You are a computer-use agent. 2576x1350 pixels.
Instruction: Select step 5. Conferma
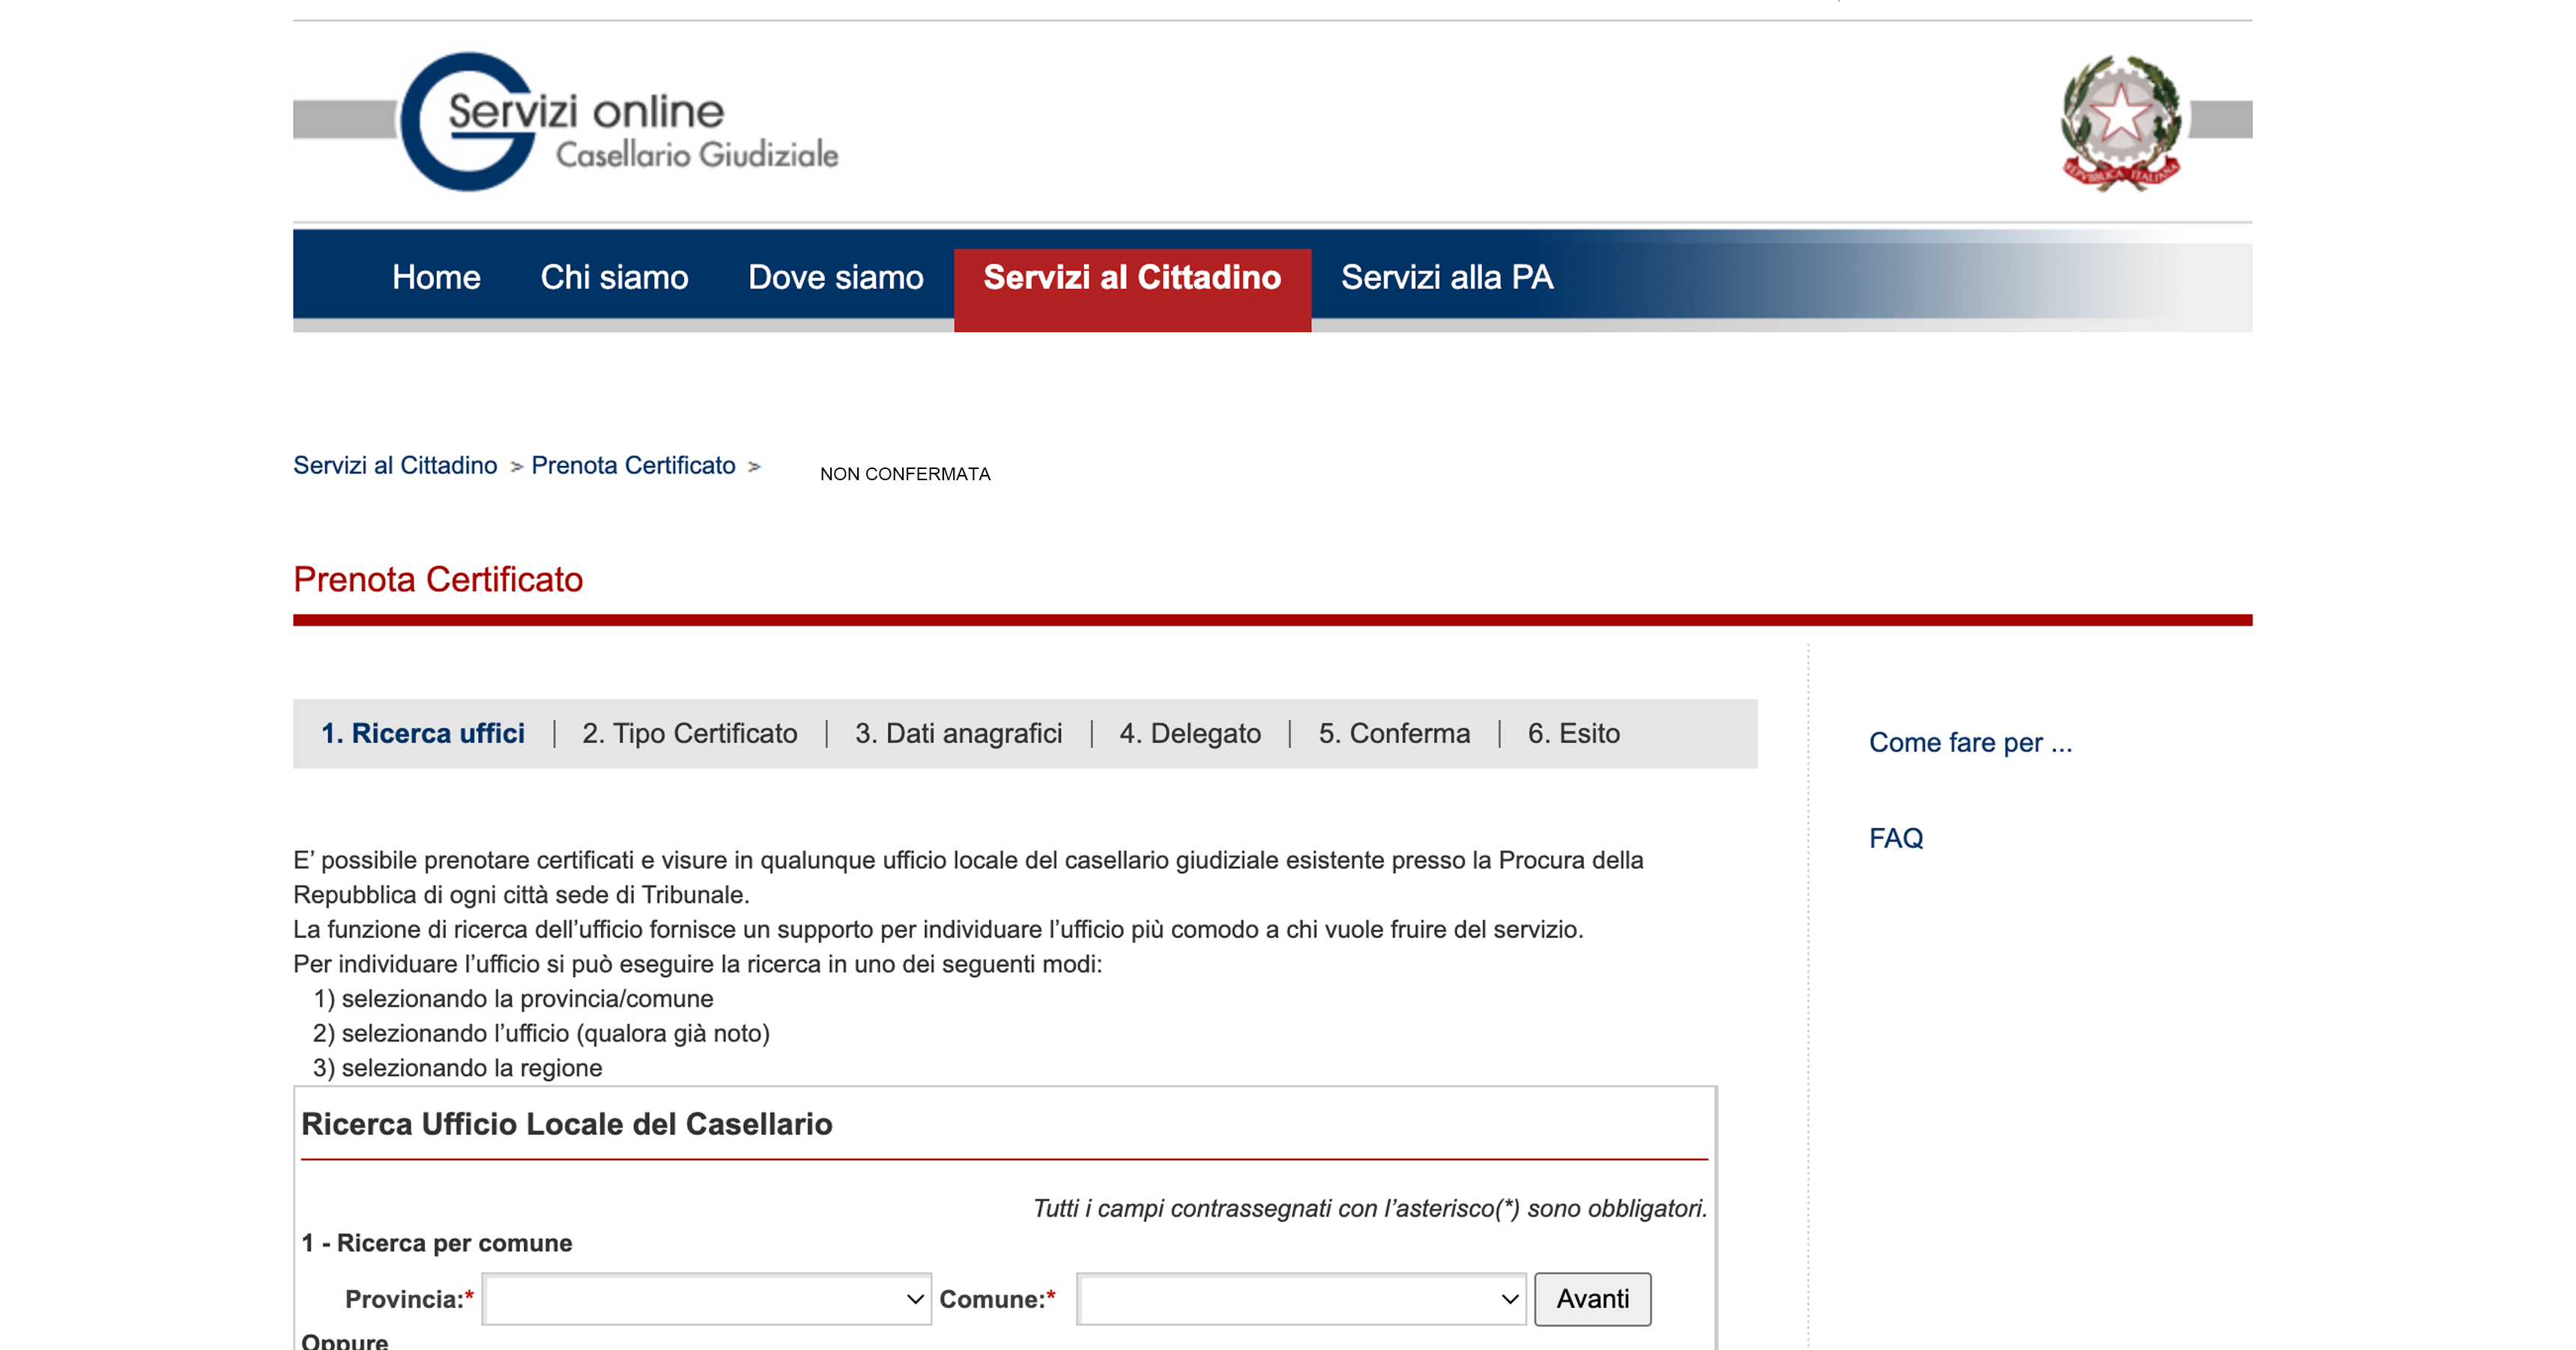(x=1394, y=734)
